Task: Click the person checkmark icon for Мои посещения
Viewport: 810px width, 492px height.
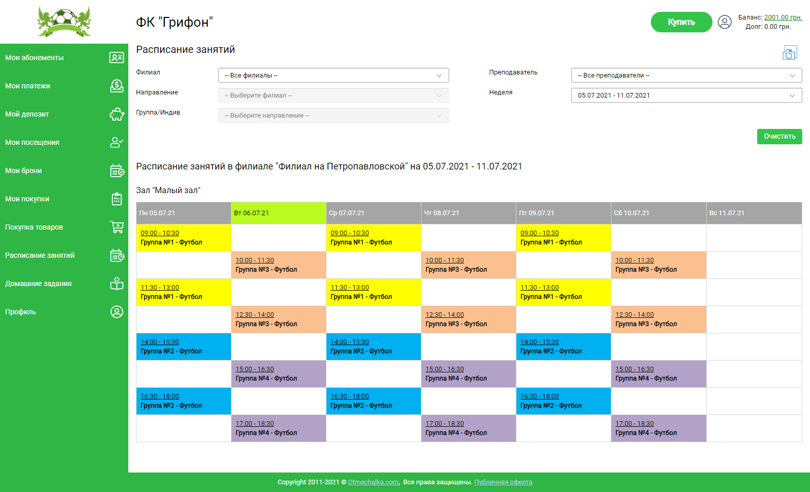Action: tap(117, 142)
